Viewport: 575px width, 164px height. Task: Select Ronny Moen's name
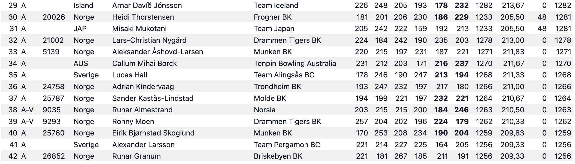point(133,121)
